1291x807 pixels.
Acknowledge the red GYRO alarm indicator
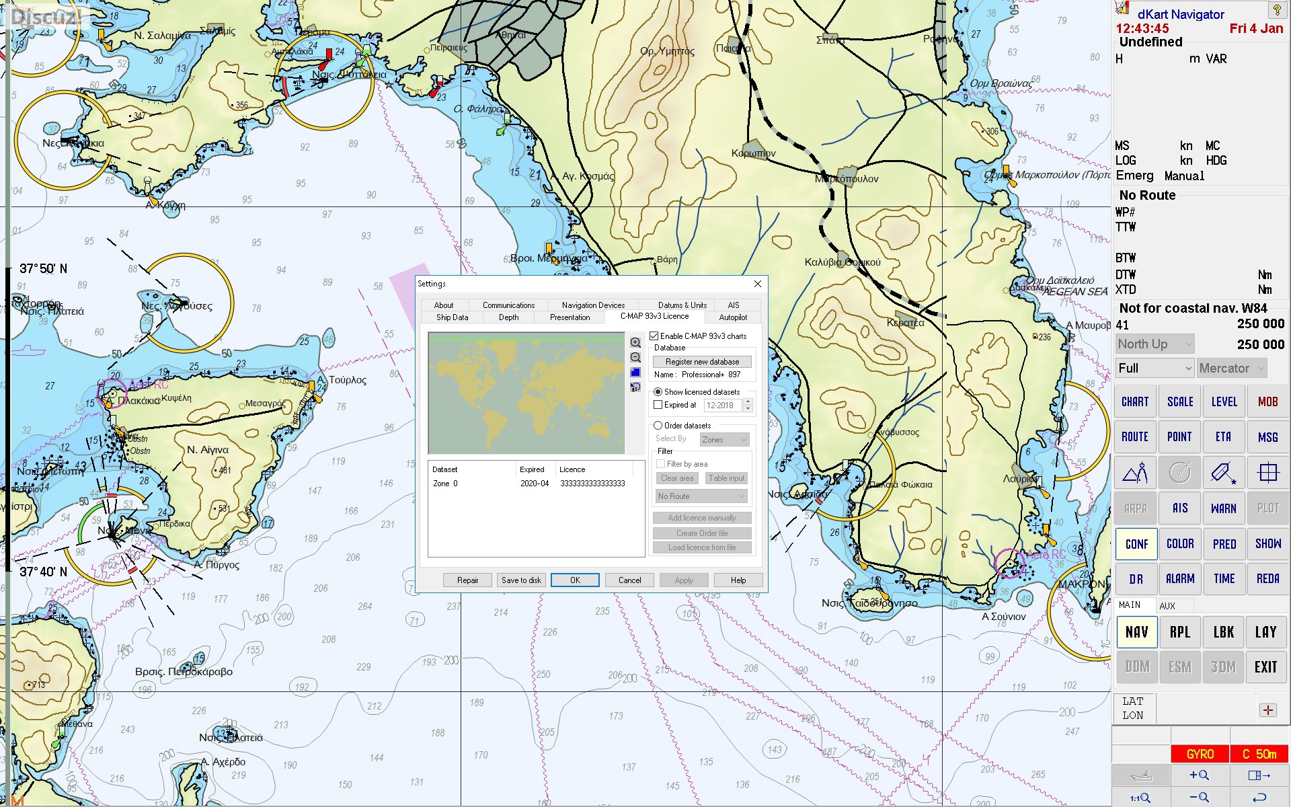point(1200,754)
